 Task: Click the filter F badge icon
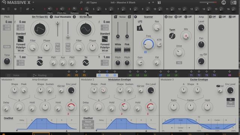pyautogui.click(x=135, y=17)
